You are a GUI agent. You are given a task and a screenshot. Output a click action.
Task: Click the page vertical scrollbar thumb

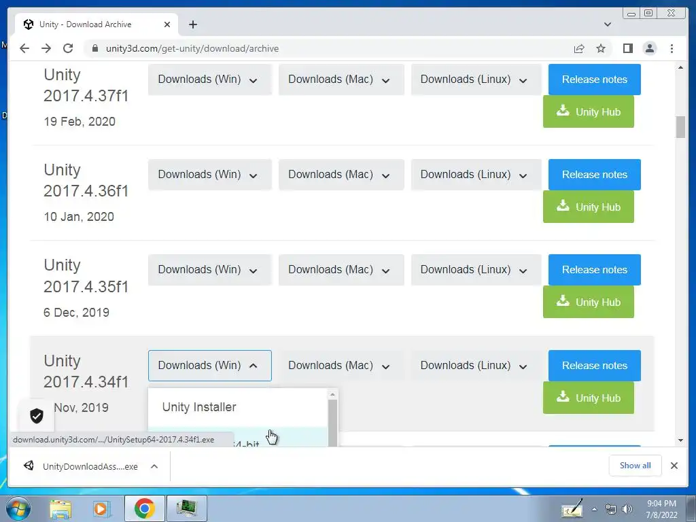click(680, 127)
